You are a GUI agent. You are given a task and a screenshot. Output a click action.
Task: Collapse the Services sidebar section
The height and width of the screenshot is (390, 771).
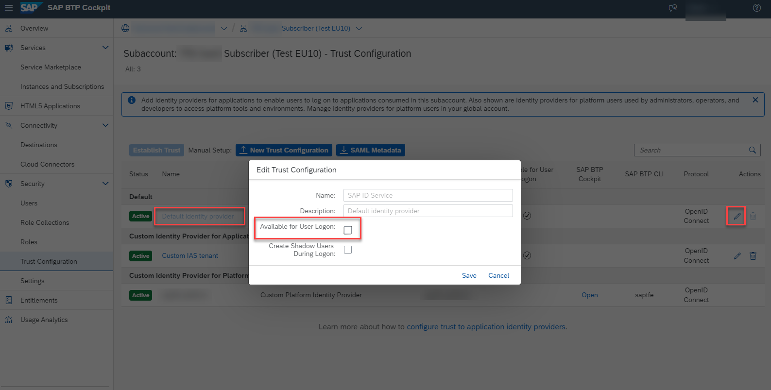(105, 48)
